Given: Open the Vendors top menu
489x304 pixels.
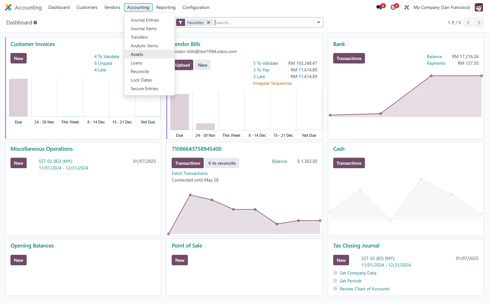Looking at the screenshot, I should [112, 7].
